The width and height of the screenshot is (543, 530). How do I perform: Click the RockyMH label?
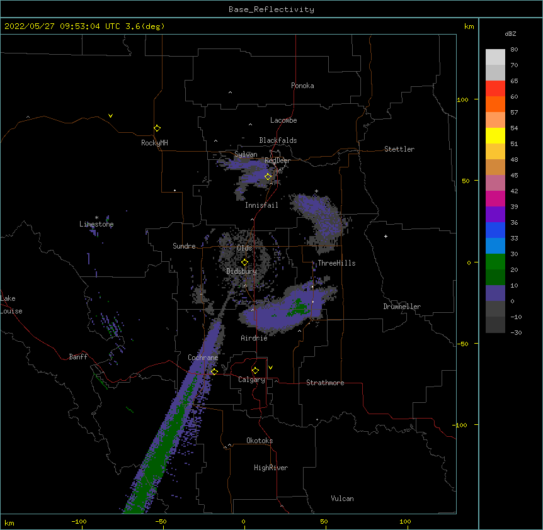(x=154, y=143)
